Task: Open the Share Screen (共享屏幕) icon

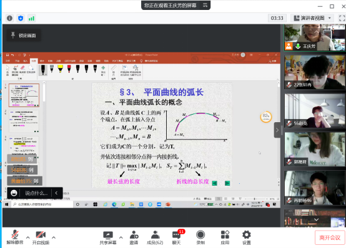Action: pos(108,237)
